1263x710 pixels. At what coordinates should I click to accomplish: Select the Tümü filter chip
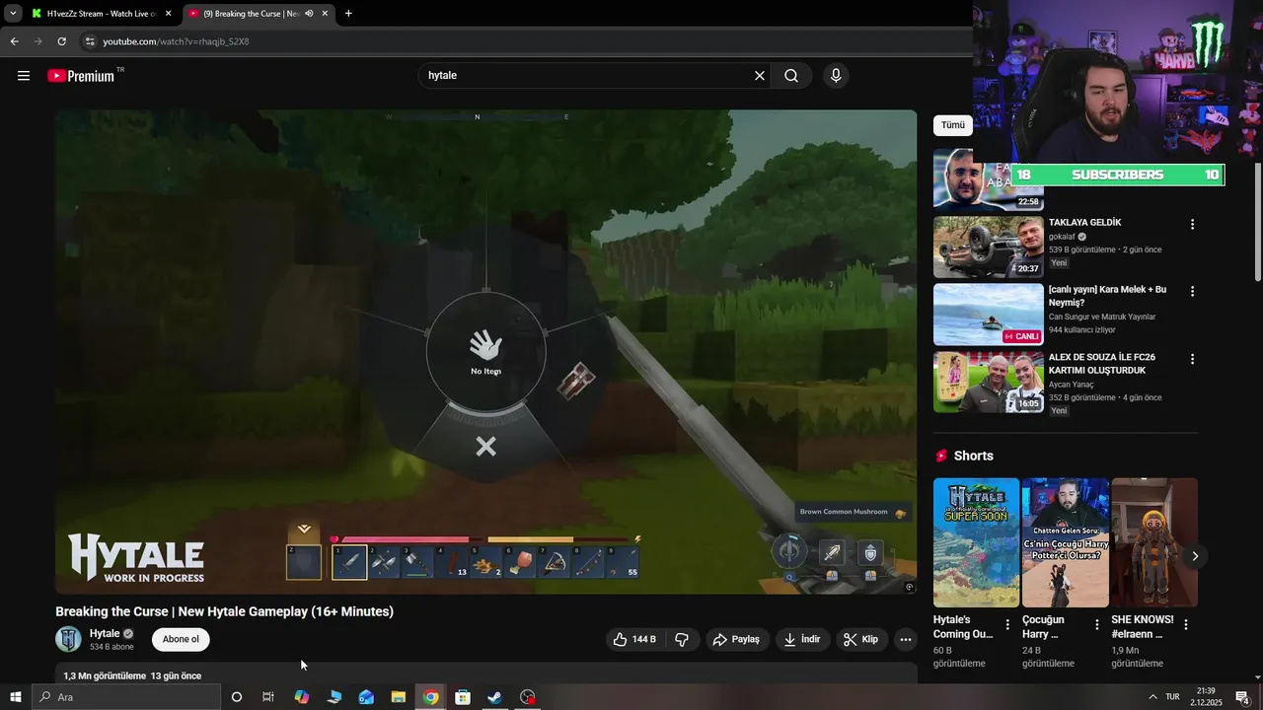pyautogui.click(x=953, y=125)
